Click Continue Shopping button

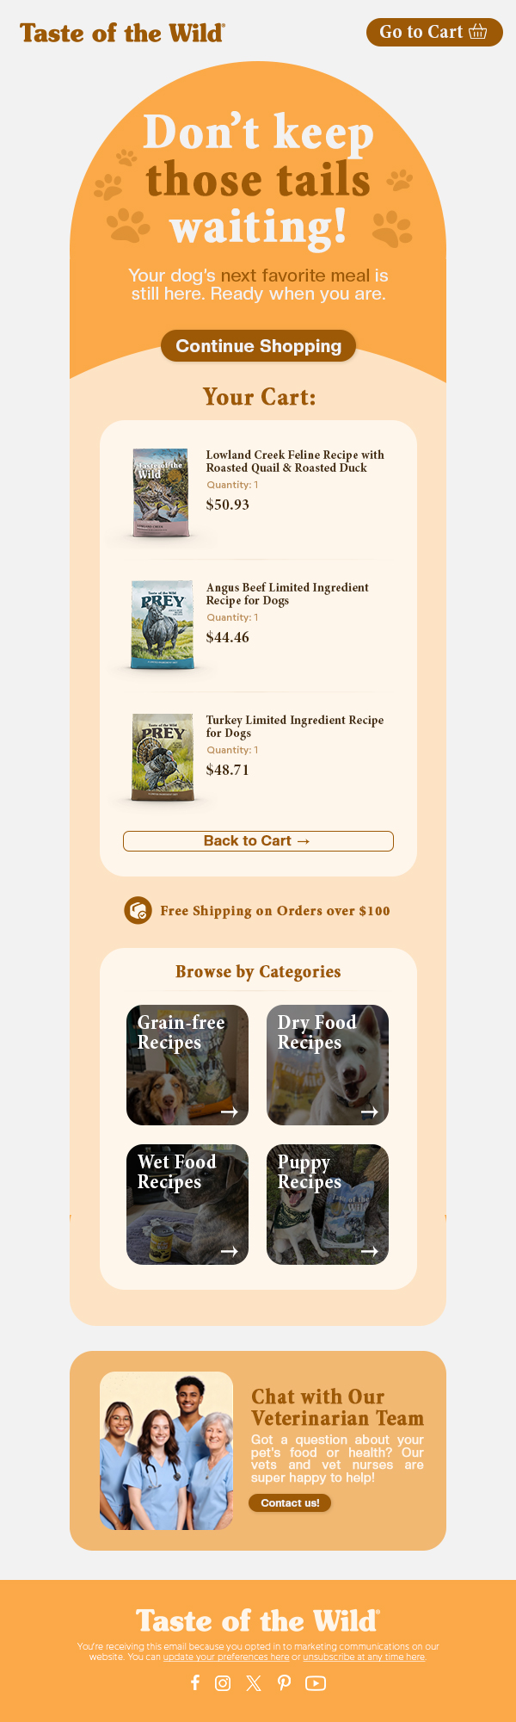click(x=258, y=345)
